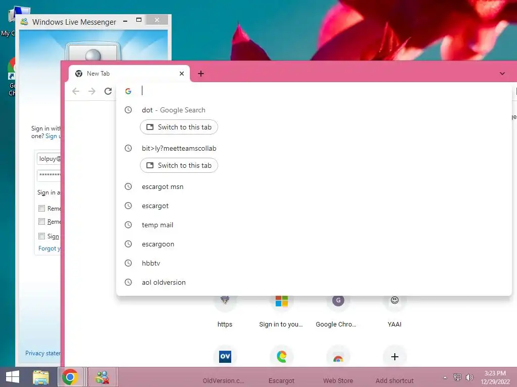Screen dimensions: 517x387
Task: Open Privacy statement link in Messenger
Action: tap(43, 353)
